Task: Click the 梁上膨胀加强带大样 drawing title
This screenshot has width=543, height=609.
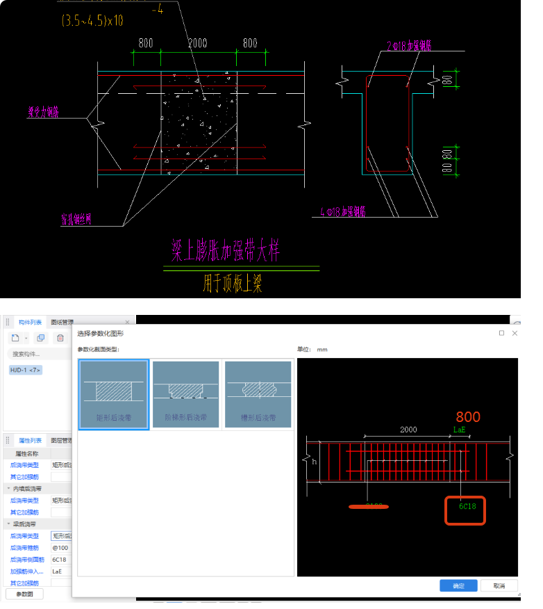Action: [226, 250]
